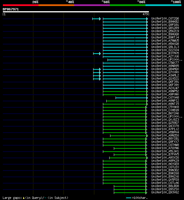
Task: Select hit label UniRef100_Q0J8Z3
Action: 165,120
